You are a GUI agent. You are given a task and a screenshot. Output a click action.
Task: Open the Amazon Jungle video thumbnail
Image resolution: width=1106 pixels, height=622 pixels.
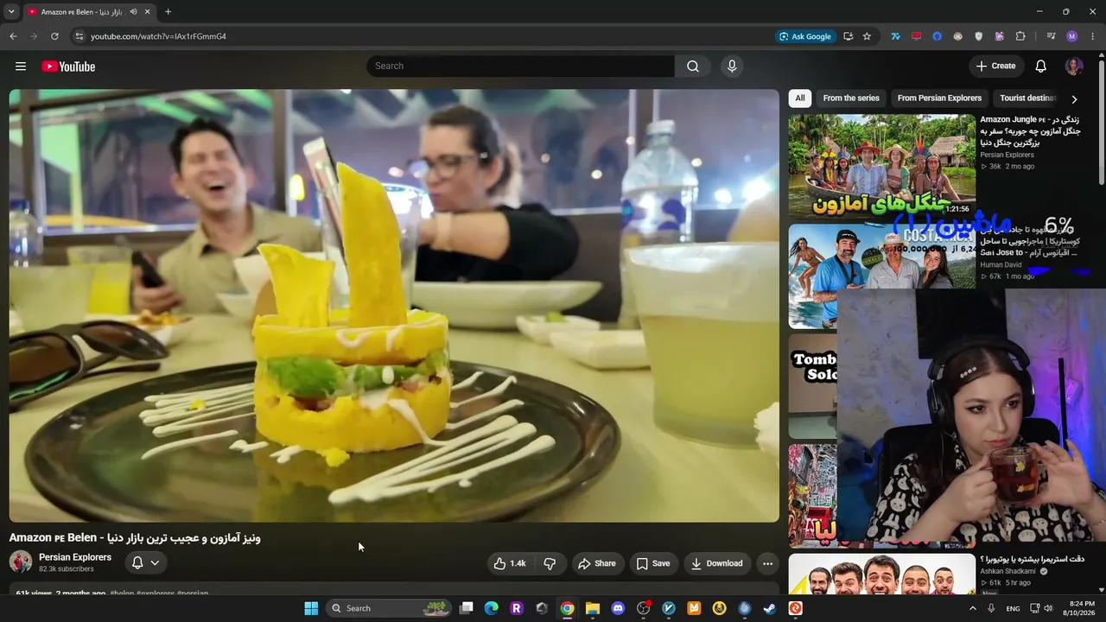point(881,166)
